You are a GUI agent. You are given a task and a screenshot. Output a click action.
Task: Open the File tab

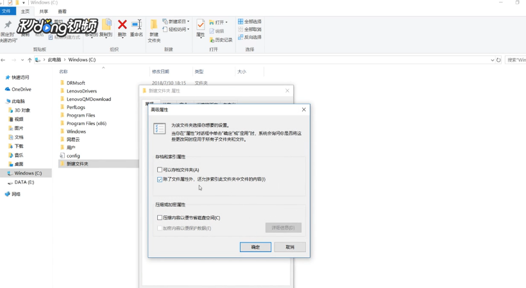[x=6, y=11]
